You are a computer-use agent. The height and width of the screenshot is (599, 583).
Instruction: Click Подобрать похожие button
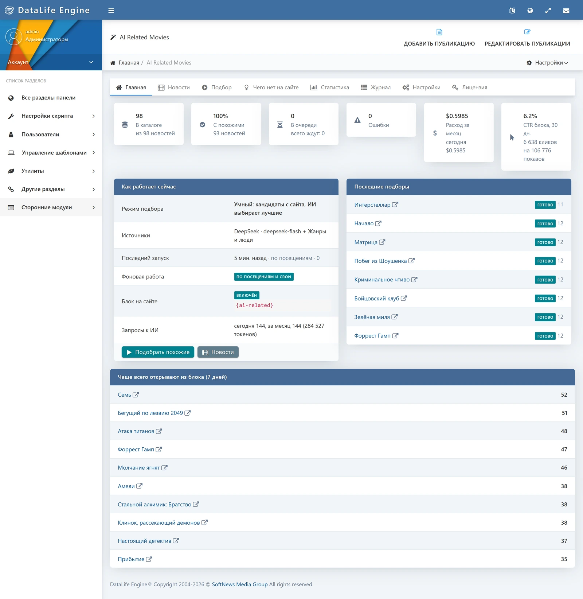point(158,352)
